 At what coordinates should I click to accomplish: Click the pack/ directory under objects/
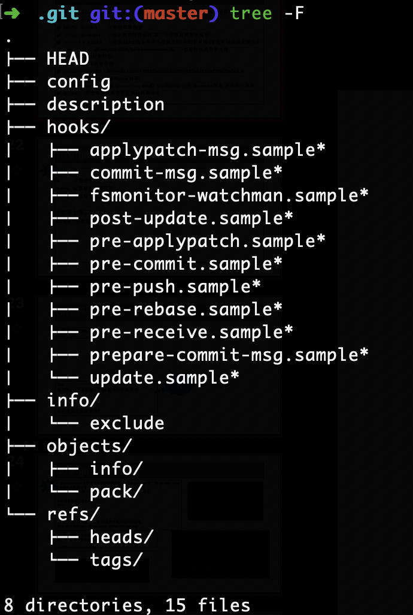point(116,492)
